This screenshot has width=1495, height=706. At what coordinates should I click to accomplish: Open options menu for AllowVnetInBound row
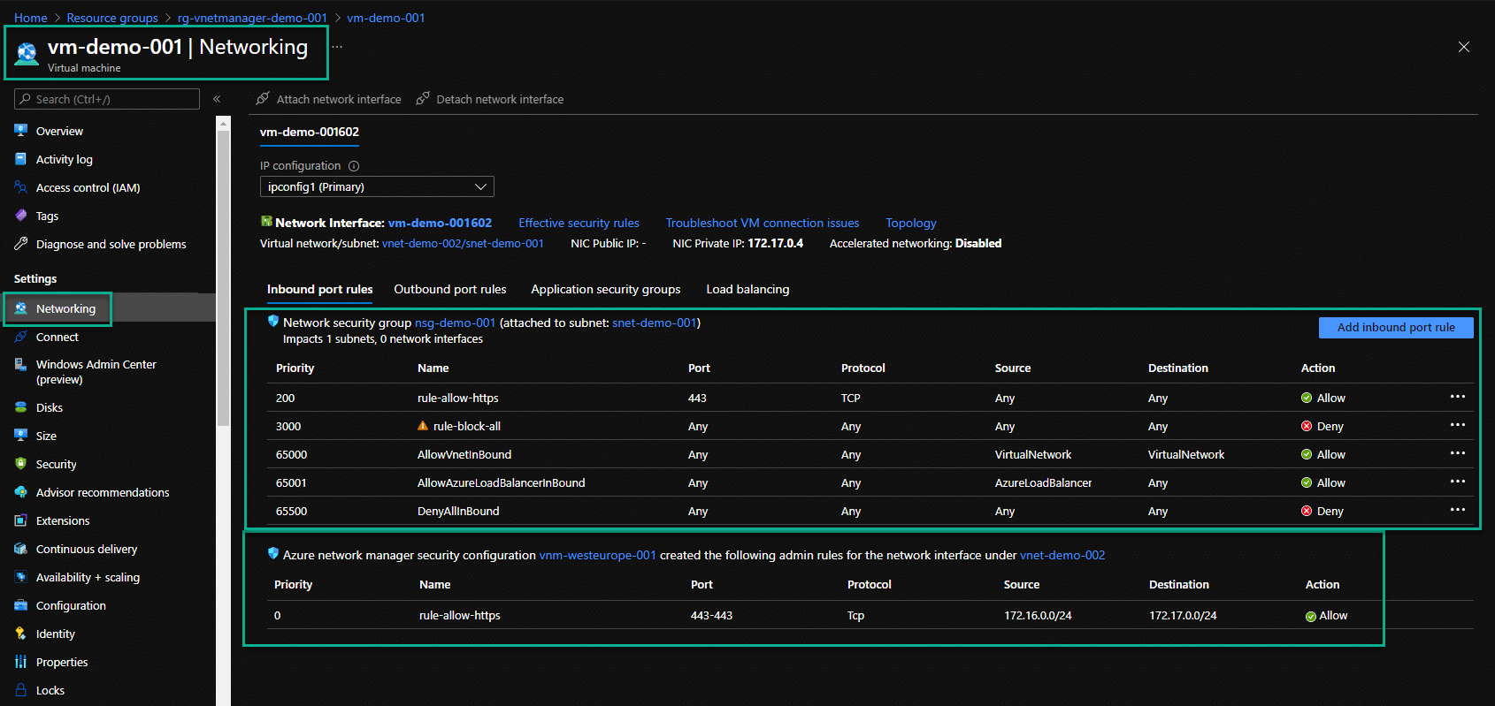(x=1458, y=453)
